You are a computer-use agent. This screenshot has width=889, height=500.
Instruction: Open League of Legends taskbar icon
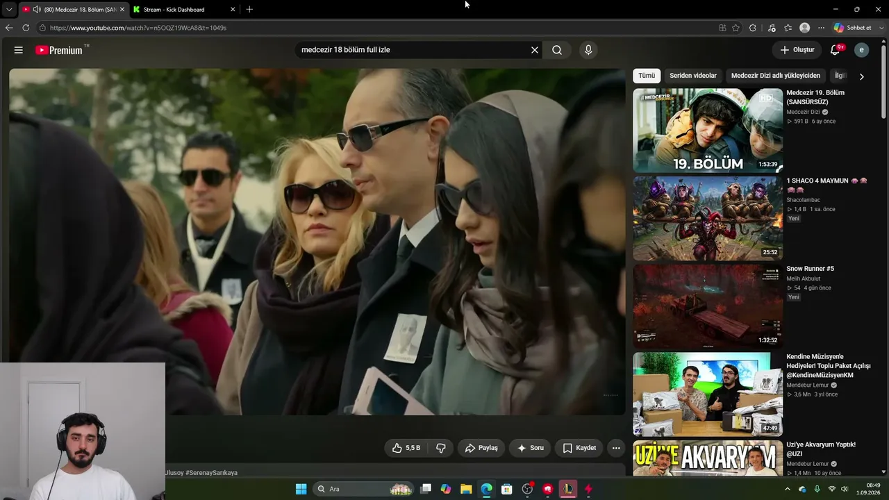pyautogui.click(x=568, y=489)
